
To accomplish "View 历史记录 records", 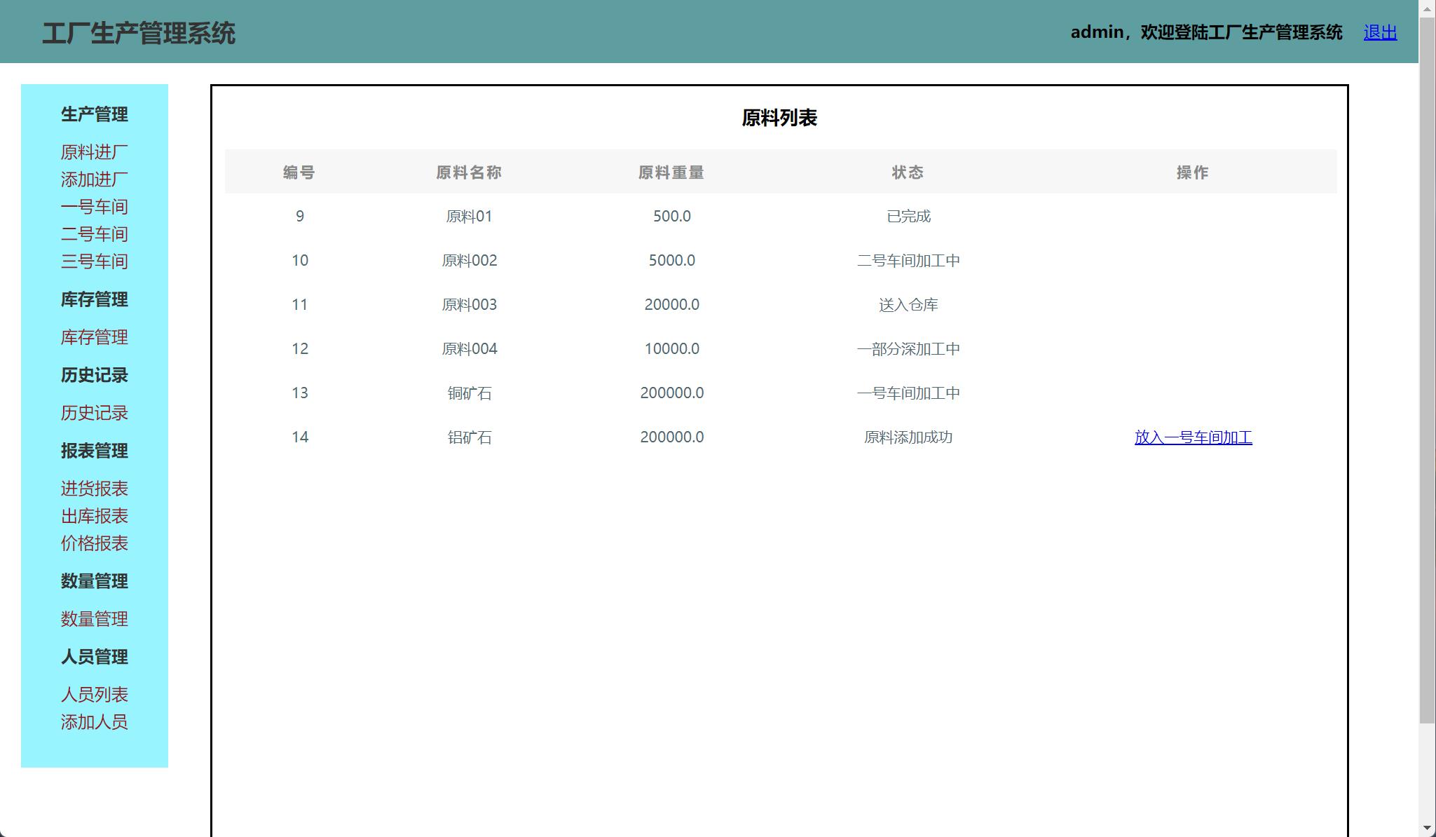I will tap(94, 413).
